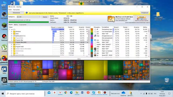The width and height of the screenshot is (173, 97).
Task: Sort file types by Файлы column
Action: pos(145,27)
